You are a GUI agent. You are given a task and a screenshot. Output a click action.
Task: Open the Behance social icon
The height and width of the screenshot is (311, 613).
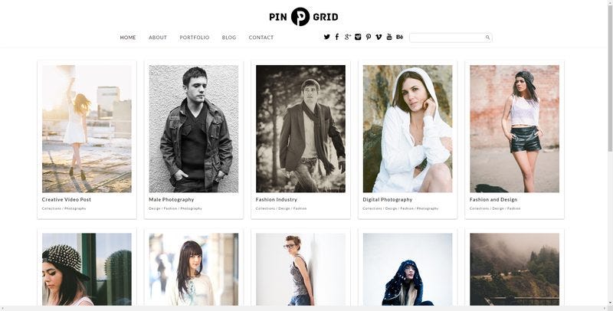pyautogui.click(x=399, y=37)
